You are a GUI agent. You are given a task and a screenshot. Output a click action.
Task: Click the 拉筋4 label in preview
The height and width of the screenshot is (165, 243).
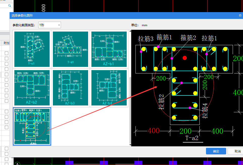click(x=205, y=111)
